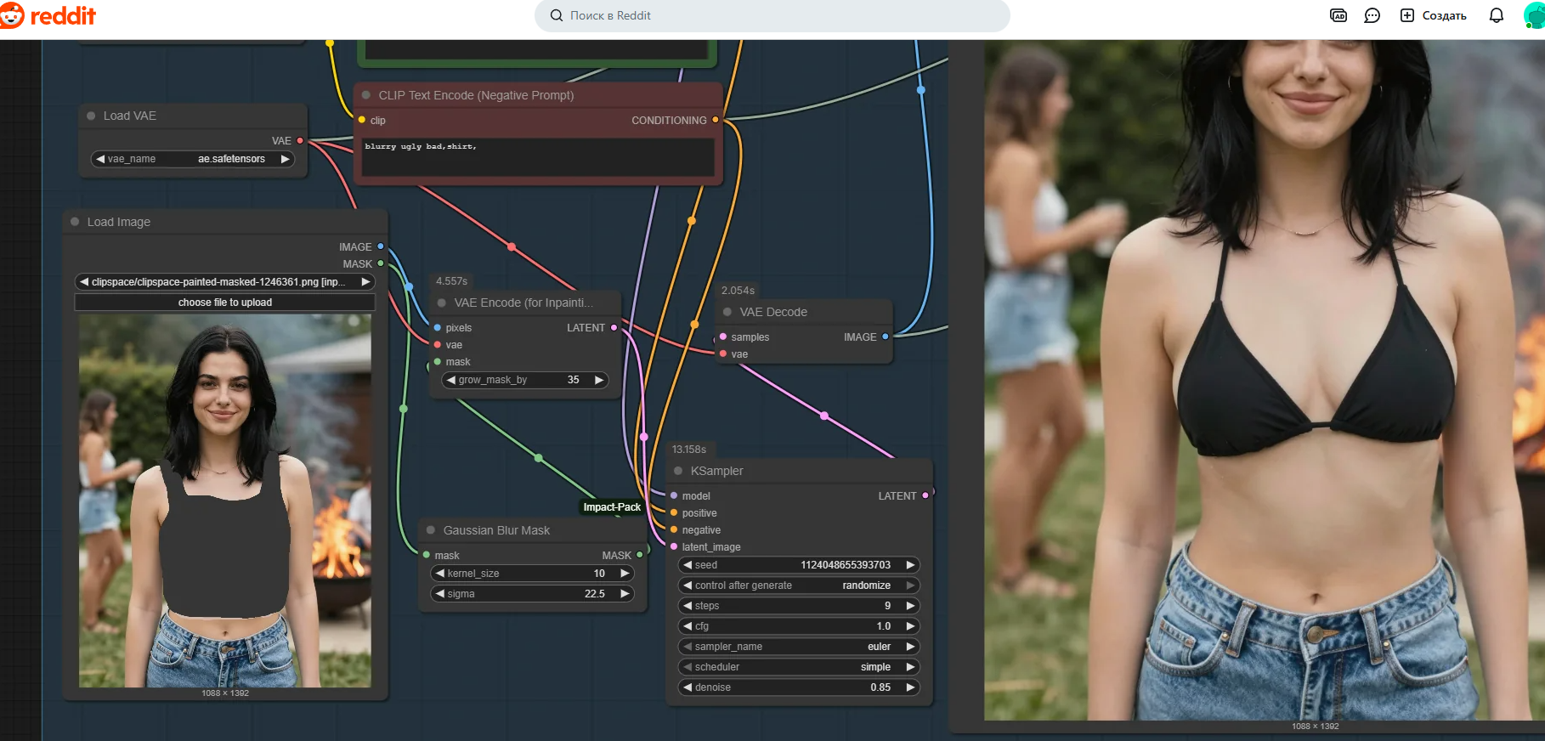Click the magnifier icon in the search bar

pos(557,15)
